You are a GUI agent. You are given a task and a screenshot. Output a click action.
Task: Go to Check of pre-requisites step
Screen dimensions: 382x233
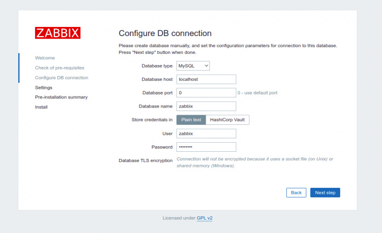[60, 68]
